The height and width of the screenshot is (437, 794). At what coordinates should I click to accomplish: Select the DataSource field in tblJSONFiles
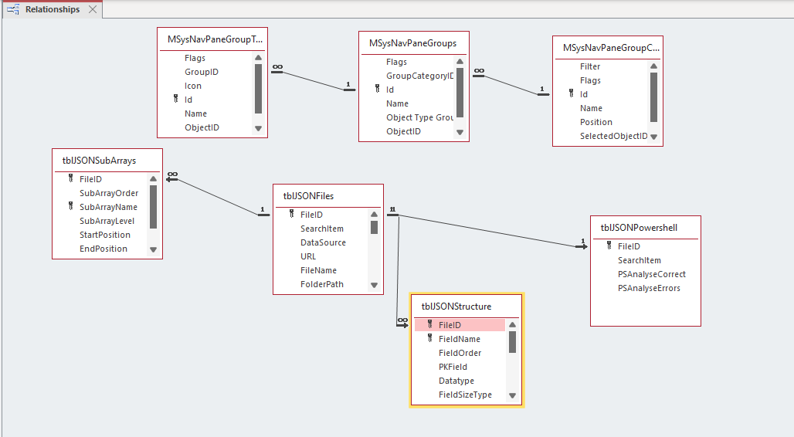point(323,242)
